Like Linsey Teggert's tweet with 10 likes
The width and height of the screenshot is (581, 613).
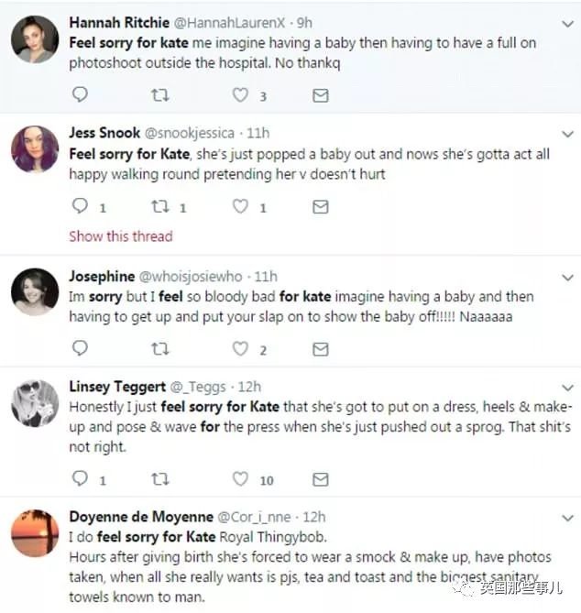click(240, 478)
